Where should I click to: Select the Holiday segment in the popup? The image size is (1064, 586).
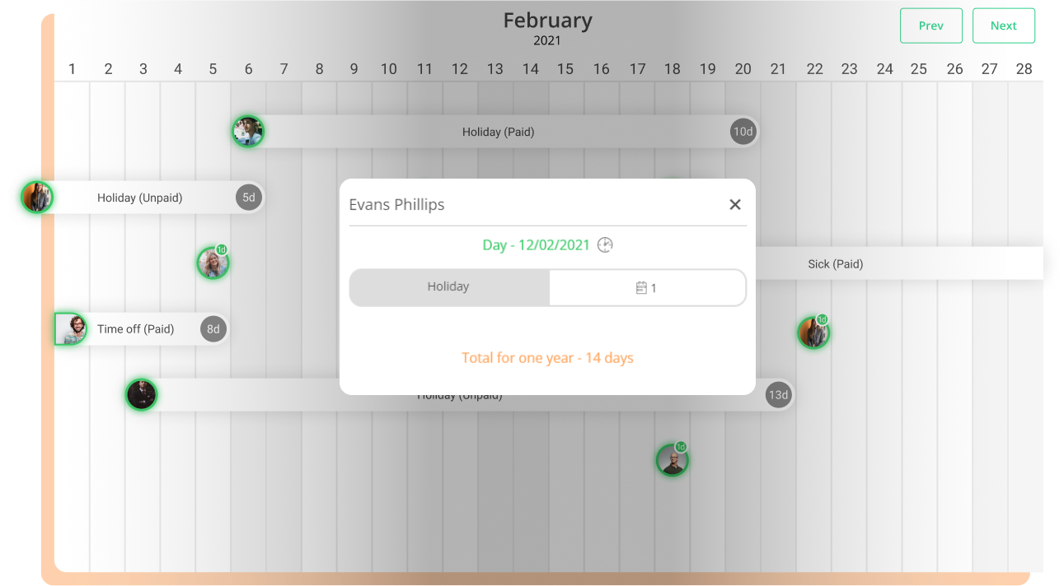[449, 287]
